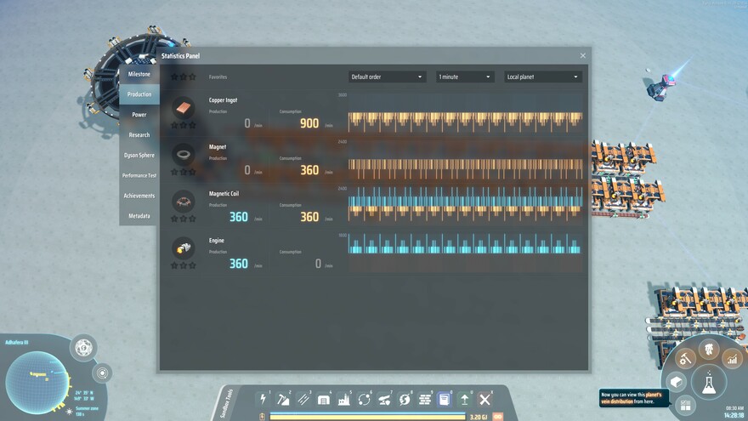Click the research flask icon
Viewport: 748px width, 421px height.
[x=707, y=382]
